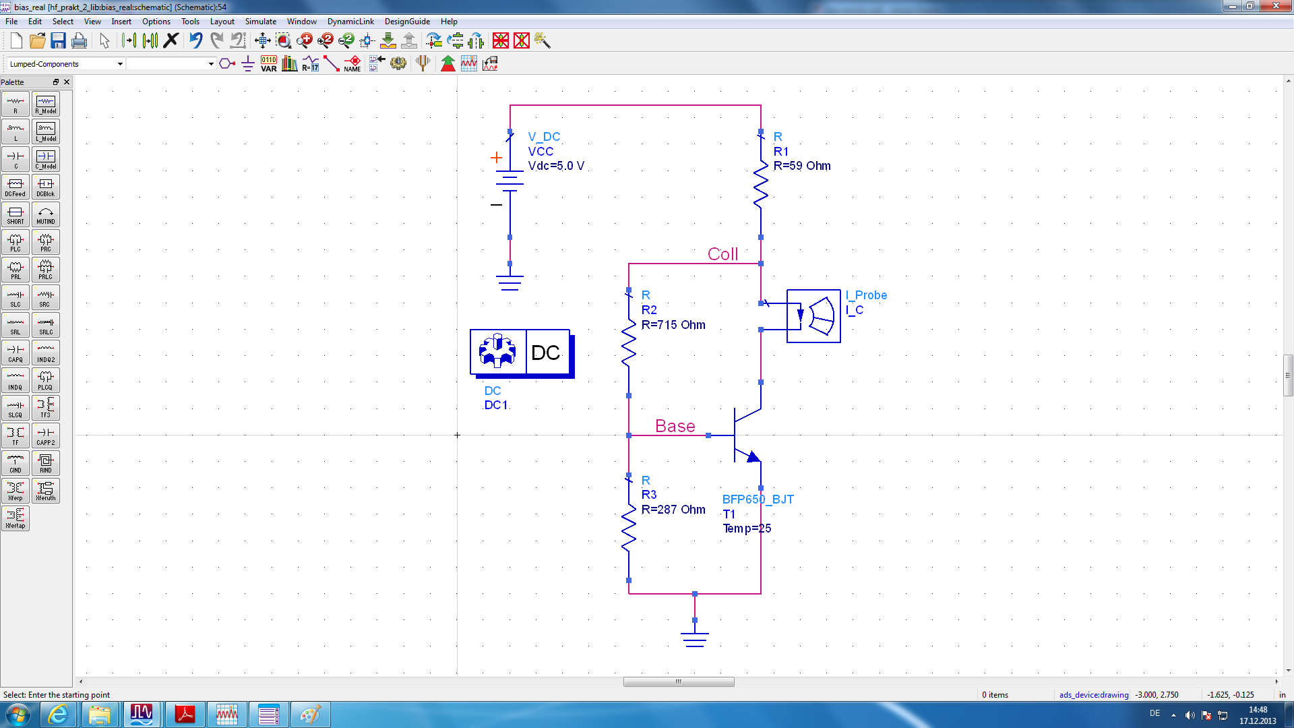Open the Insert menu
1294x728 pixels.
tap(121, 22)
